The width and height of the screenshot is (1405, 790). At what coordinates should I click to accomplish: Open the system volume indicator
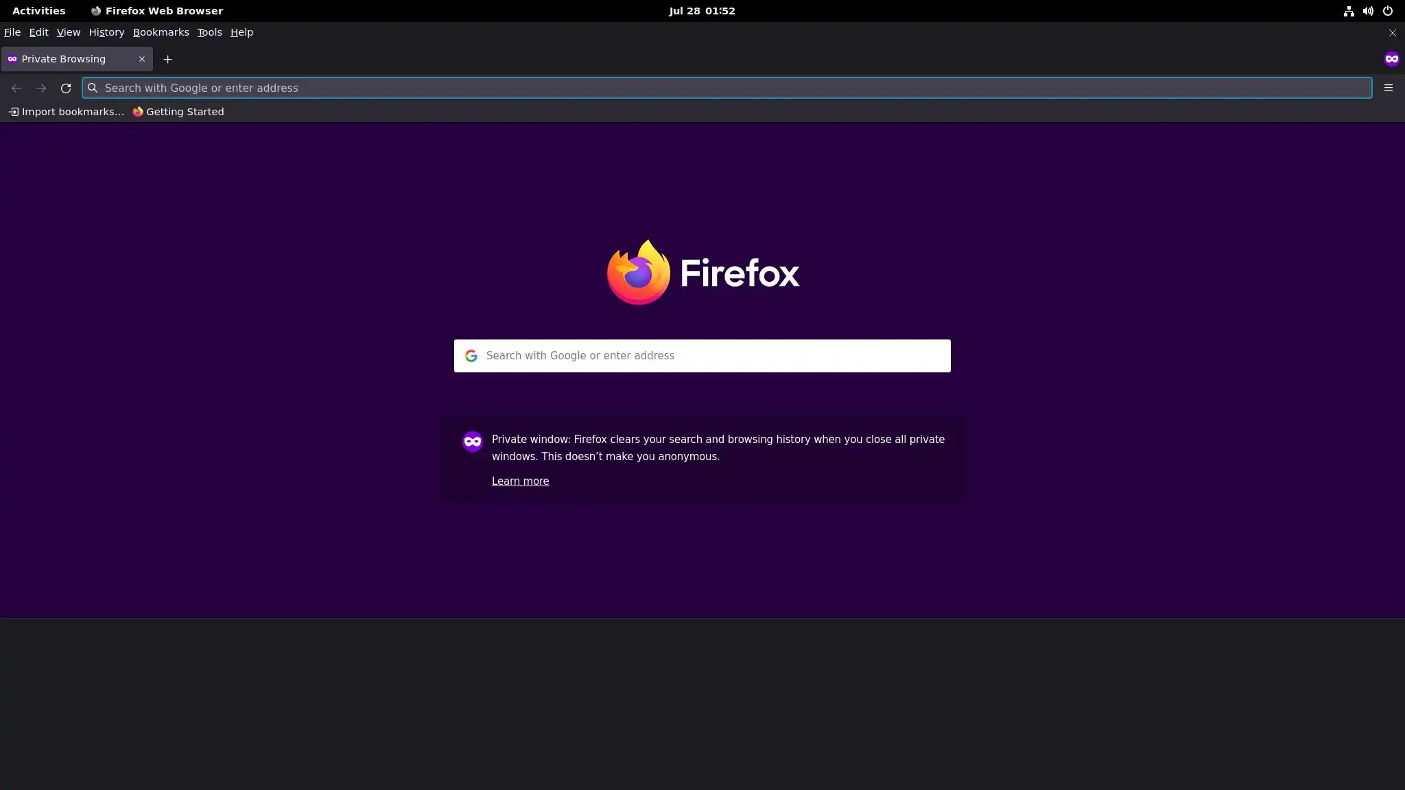click(1368, 11)
